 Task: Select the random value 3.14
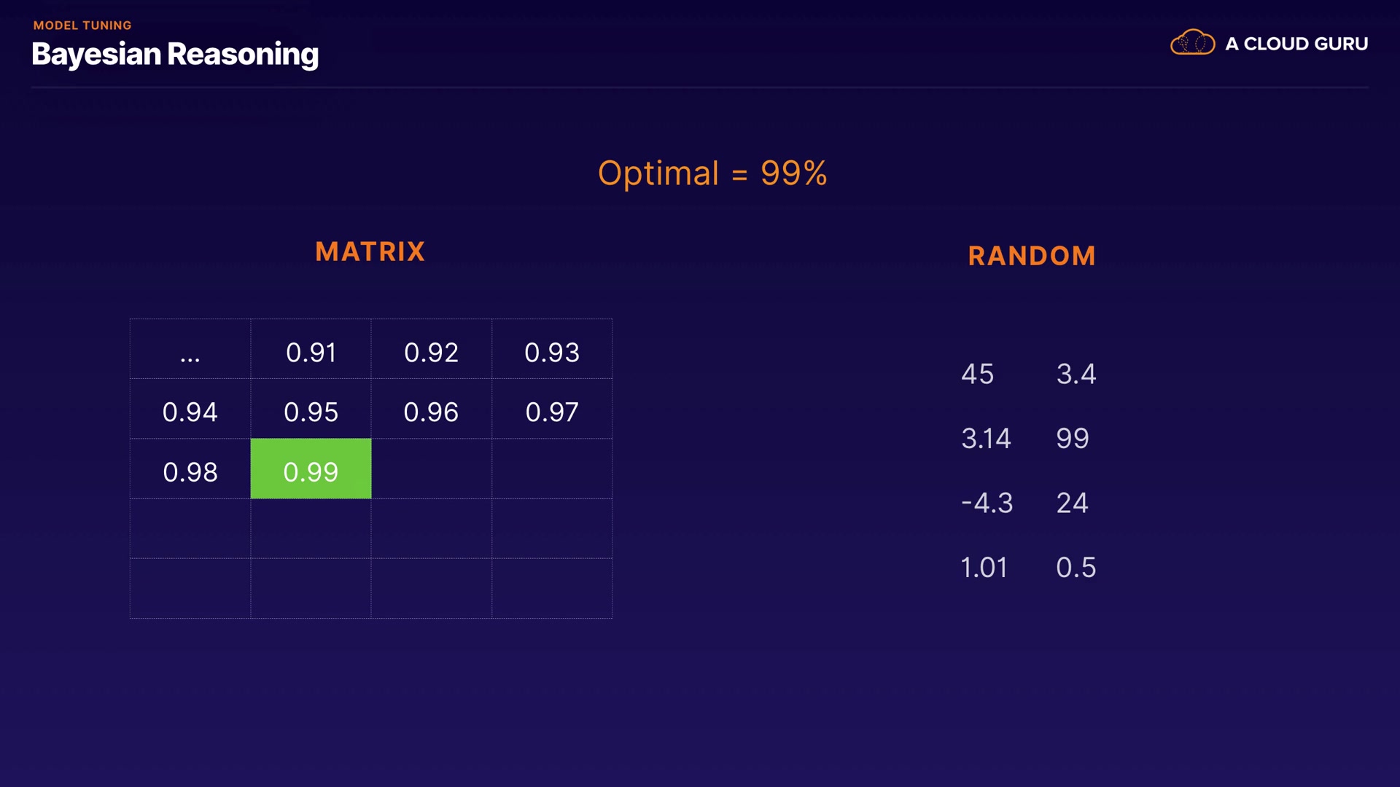coord(986,439)
